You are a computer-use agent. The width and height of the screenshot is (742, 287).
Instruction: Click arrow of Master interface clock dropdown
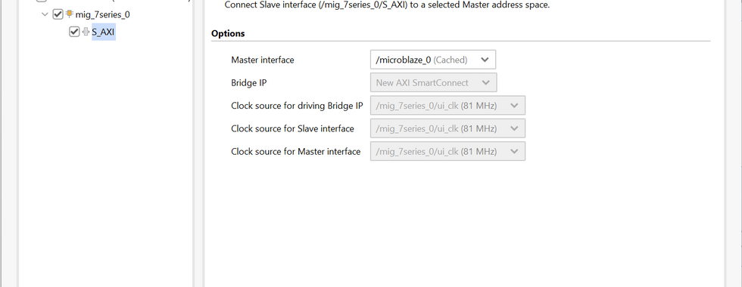click(514, 152)
